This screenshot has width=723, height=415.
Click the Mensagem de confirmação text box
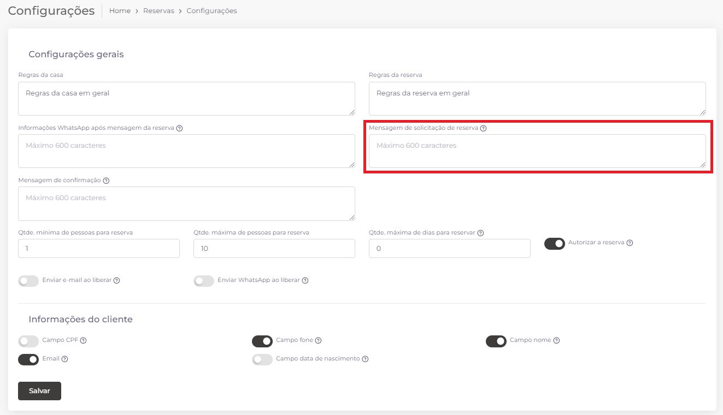click(186, 203)
